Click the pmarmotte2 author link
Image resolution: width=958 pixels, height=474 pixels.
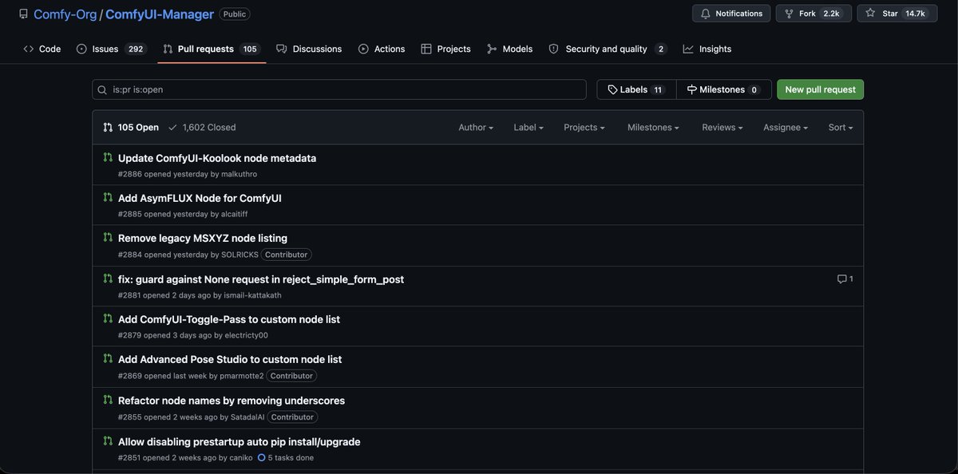242,376
